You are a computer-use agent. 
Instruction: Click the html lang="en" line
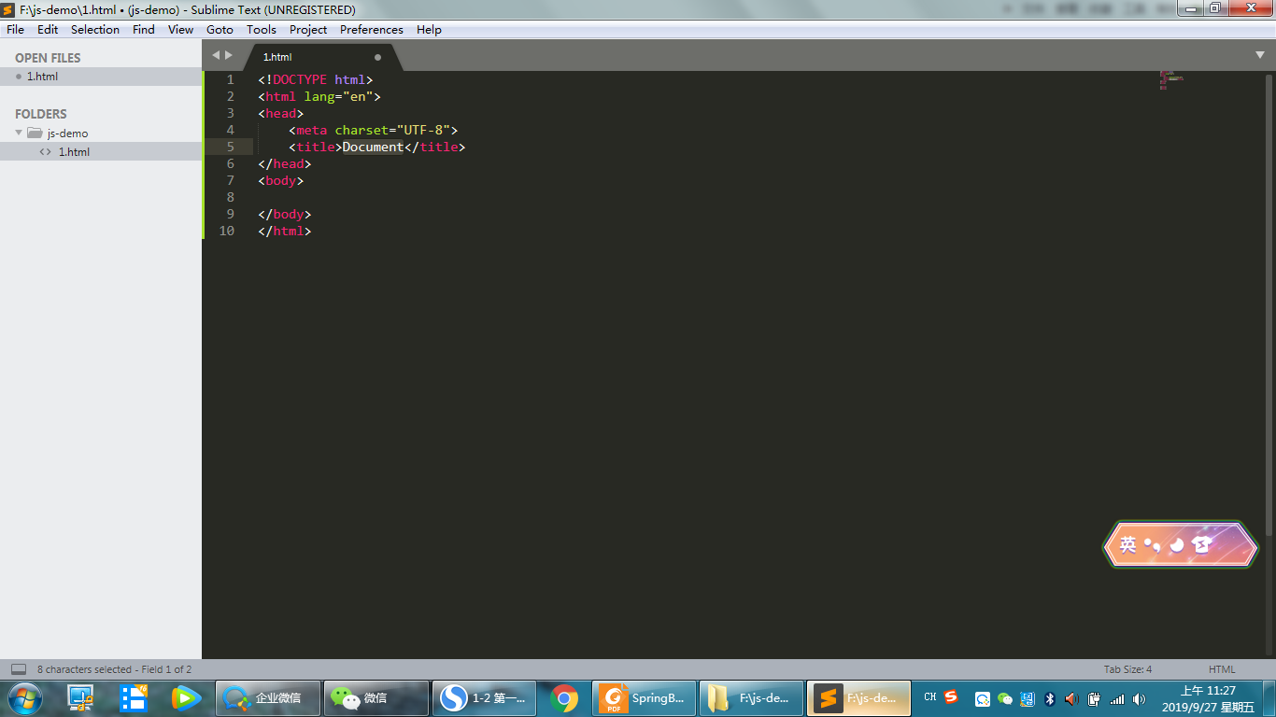coord(319,96)
